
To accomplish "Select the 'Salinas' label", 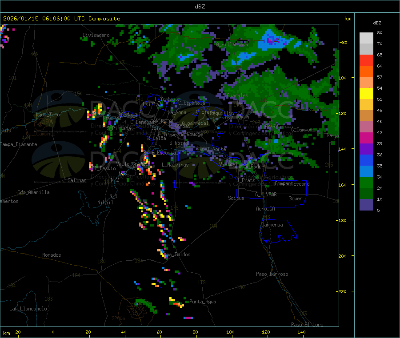I will 77,180.
